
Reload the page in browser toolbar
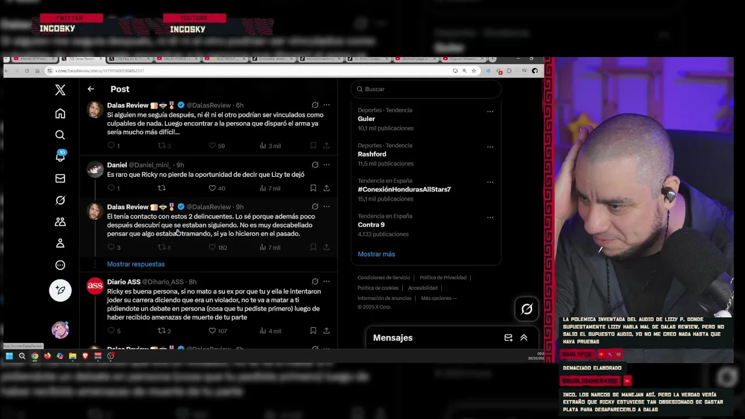pyautogui.click(x=27, y=71)
